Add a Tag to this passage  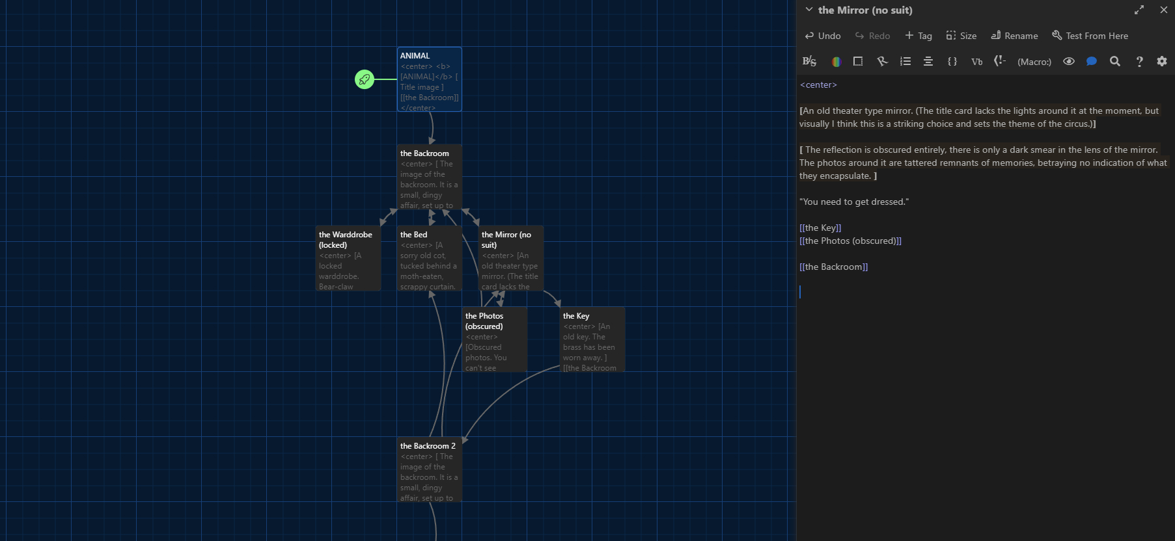pyautogui.click(x=918, y=36)
